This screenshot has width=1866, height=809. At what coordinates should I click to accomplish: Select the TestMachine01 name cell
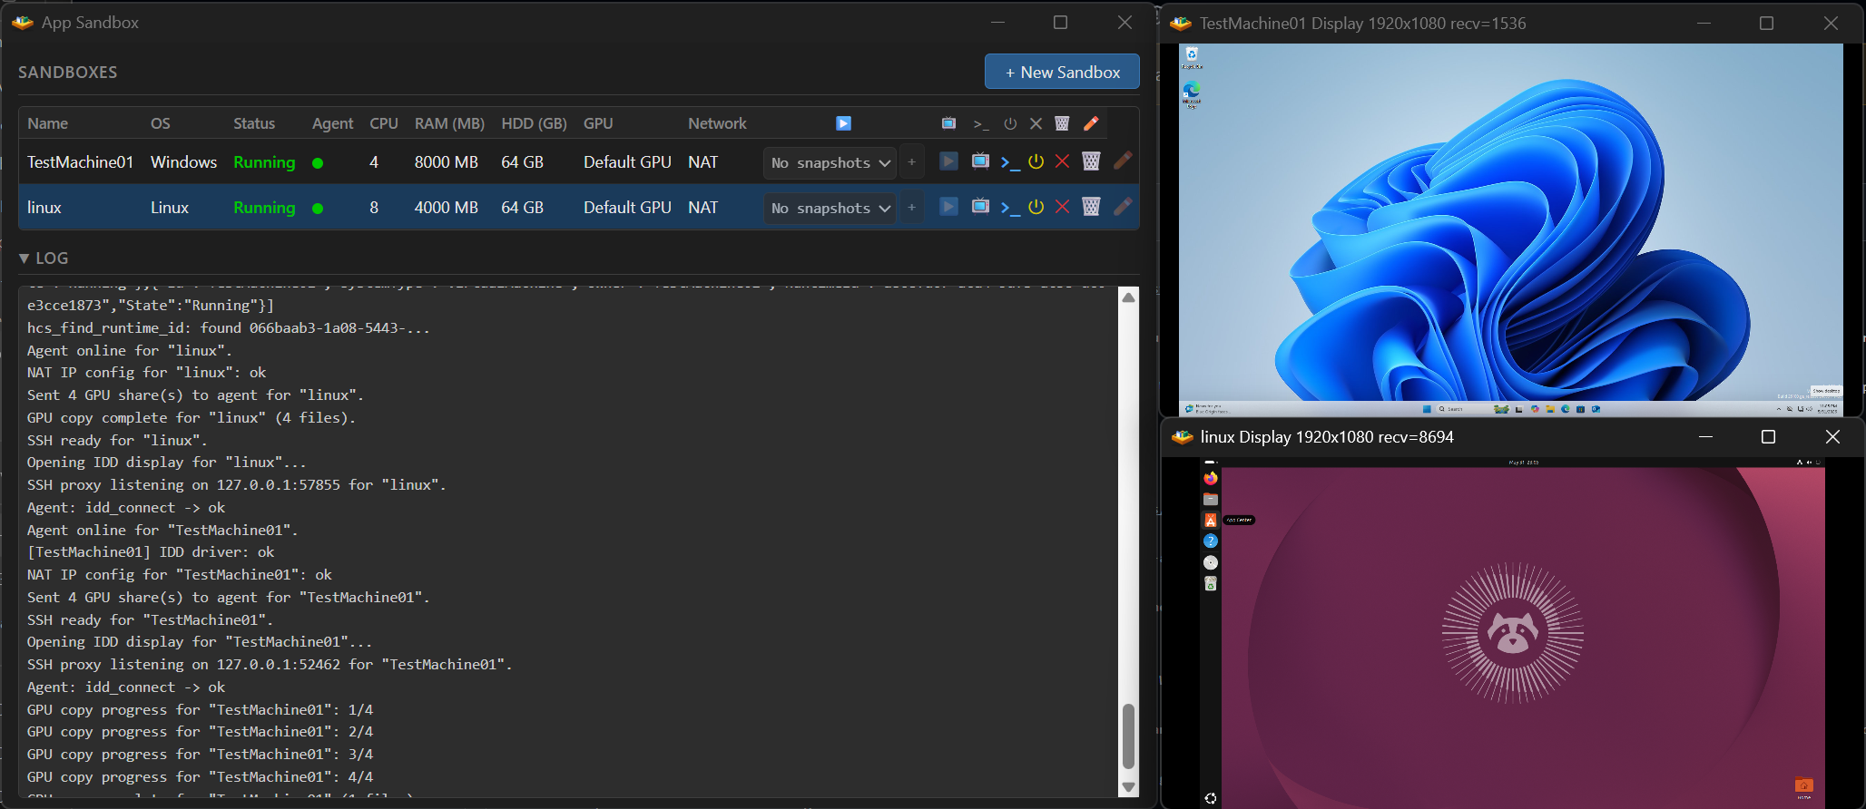(80, 162)
